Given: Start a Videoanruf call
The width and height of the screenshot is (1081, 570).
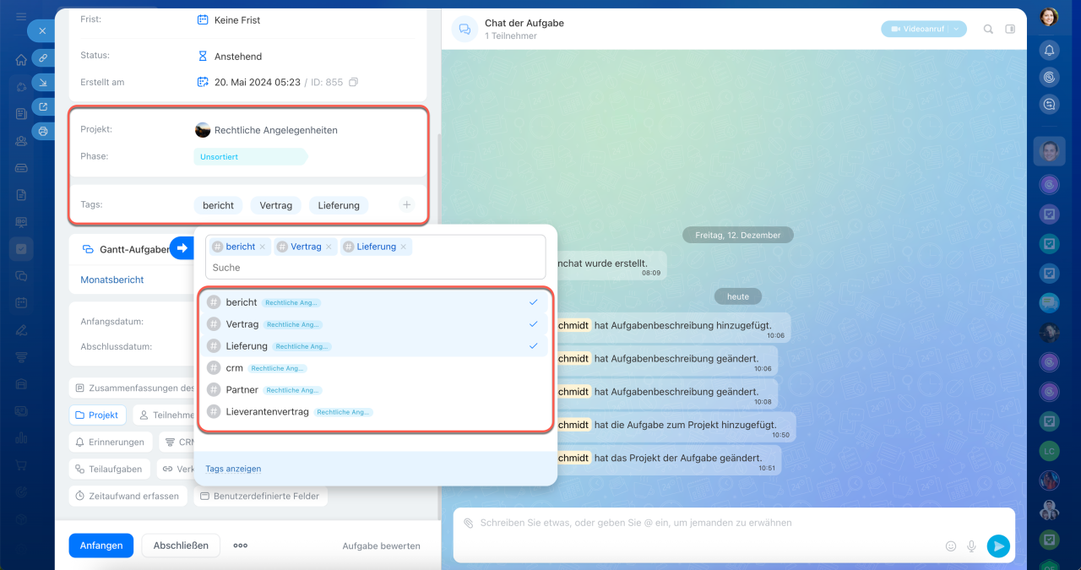Looking at the screenshot, I should (915, 29).
